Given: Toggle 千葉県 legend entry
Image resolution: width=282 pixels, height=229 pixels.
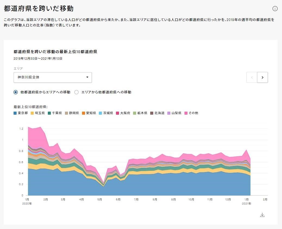Looking at the screenshot, I should point(55,113).
